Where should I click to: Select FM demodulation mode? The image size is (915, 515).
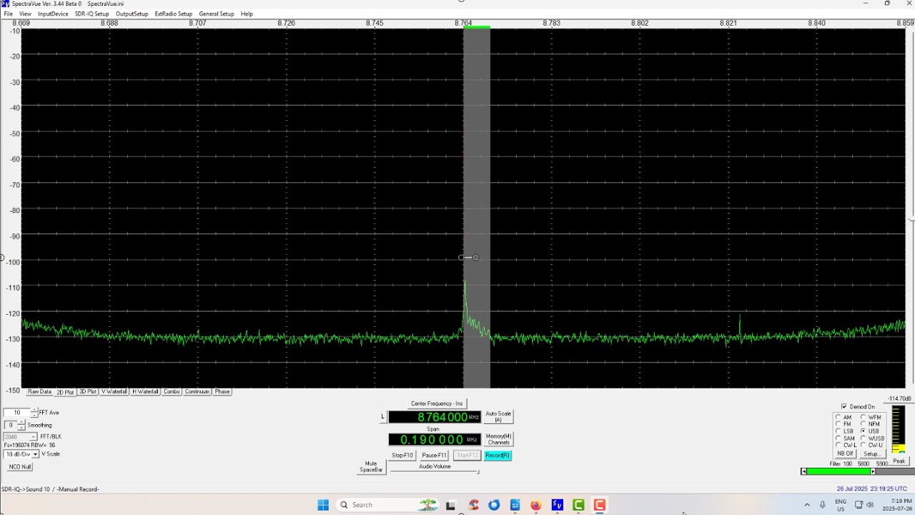click(x=838, y=424)
